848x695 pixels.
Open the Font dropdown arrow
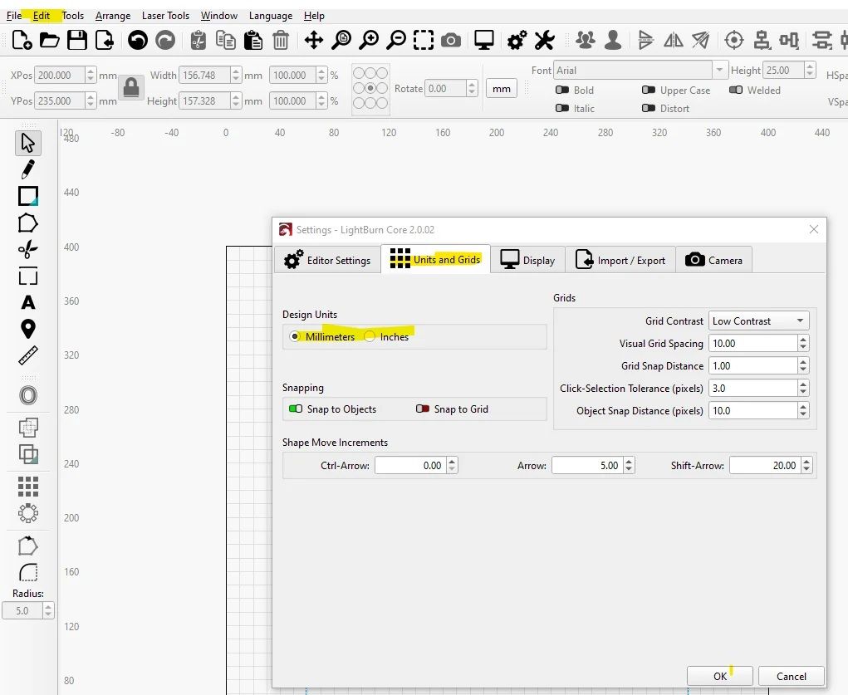coord(719,70)
